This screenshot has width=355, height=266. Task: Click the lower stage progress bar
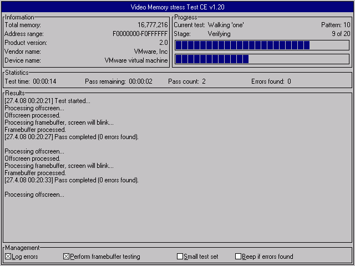262,59
